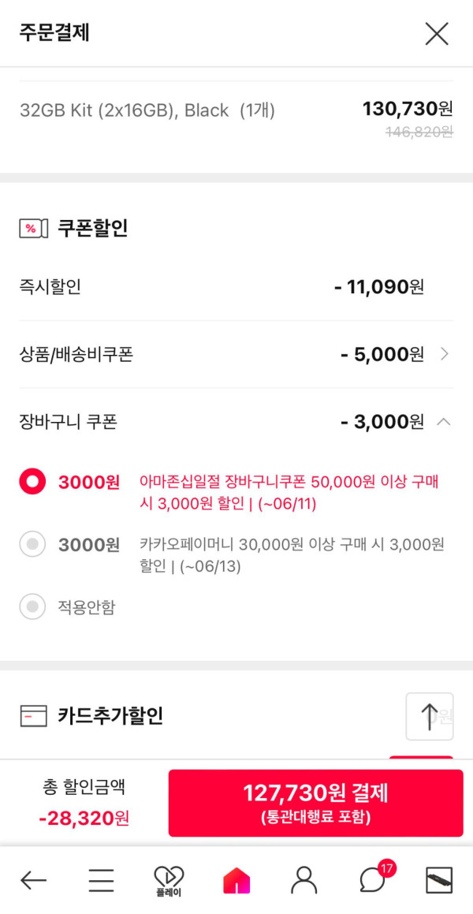Open recently viewed product thumbnail
The width and height of the screenshot is (473, 914).
click(439, 880)
